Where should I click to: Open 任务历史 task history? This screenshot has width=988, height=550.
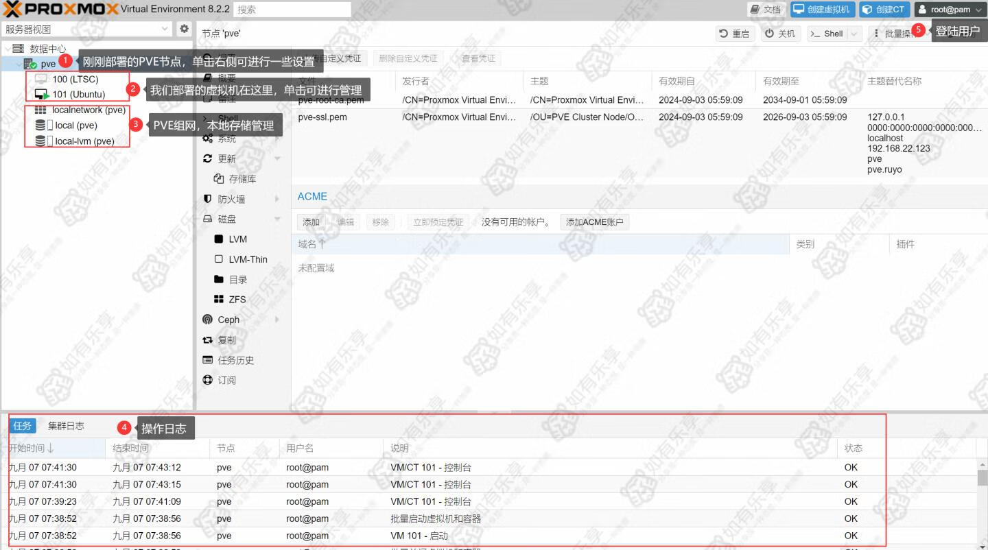click(x=235, y=360)
